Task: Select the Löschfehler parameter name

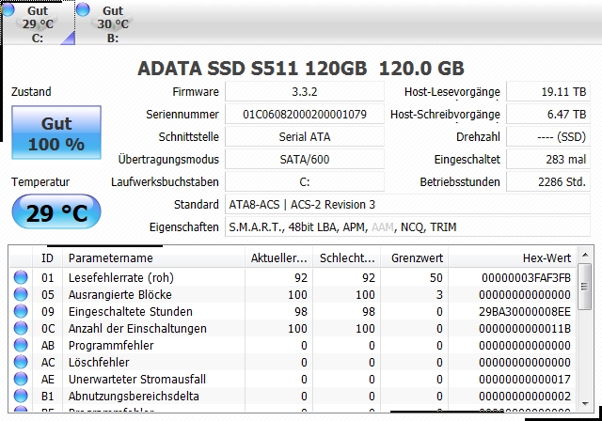Action: pyautogui.click(x=99, y=362)
